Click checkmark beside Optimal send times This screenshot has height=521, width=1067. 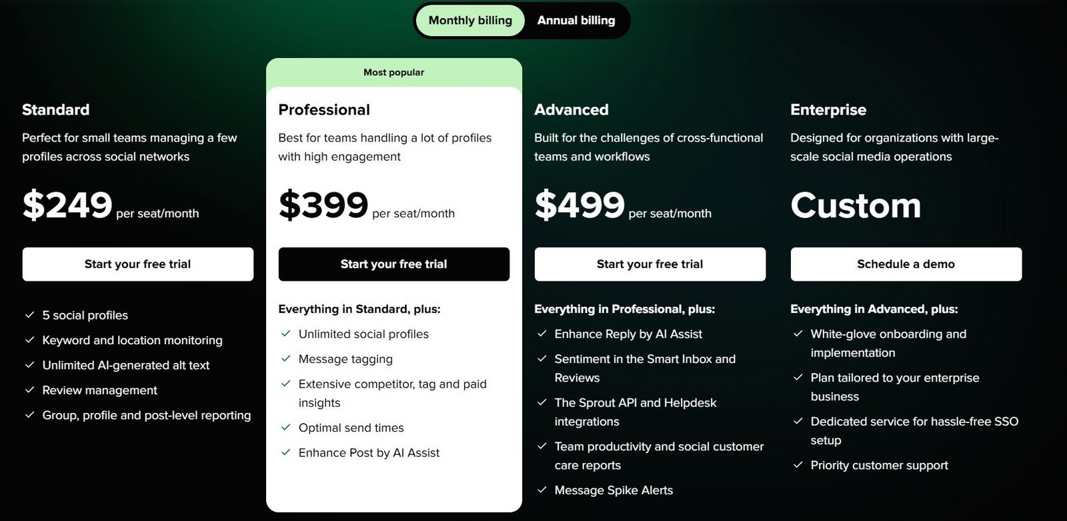coord(285,428)
